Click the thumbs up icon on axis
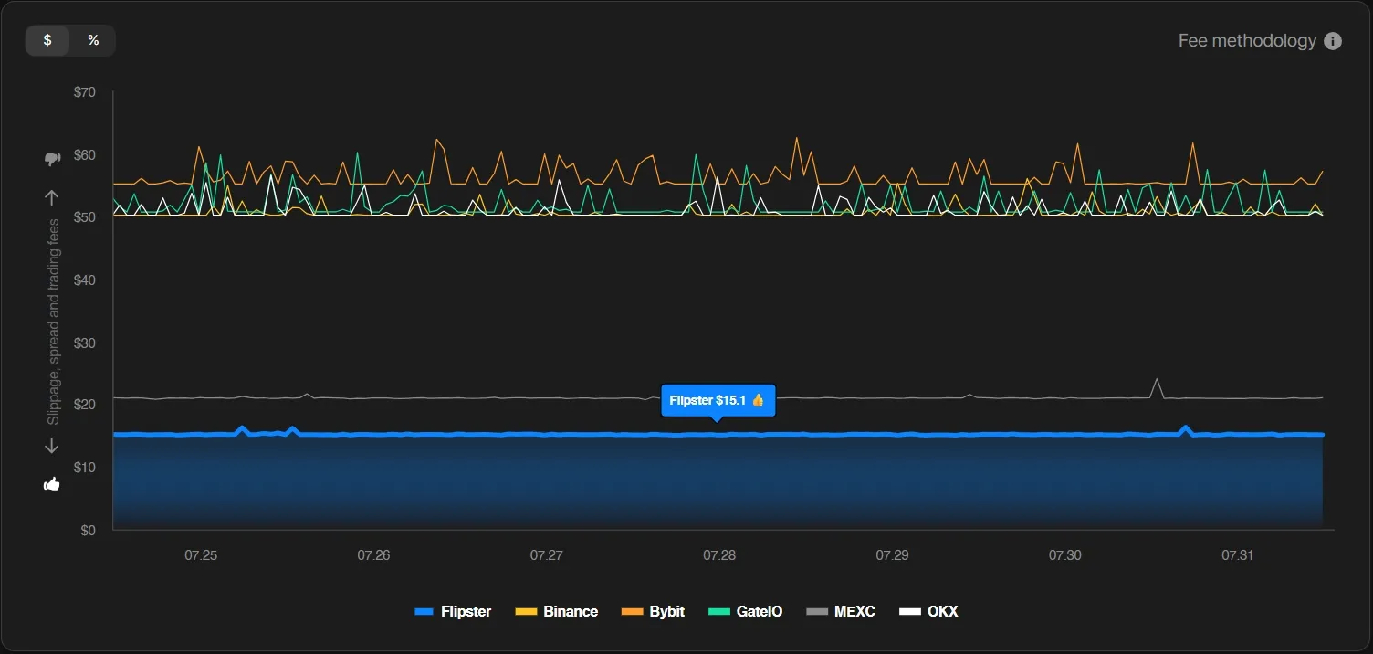The image size is (1373, 654). 52,484
